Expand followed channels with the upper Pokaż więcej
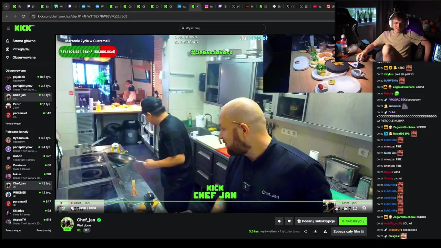Image resolution: width=441 pixels, height=248 pixels. [13, 123]
